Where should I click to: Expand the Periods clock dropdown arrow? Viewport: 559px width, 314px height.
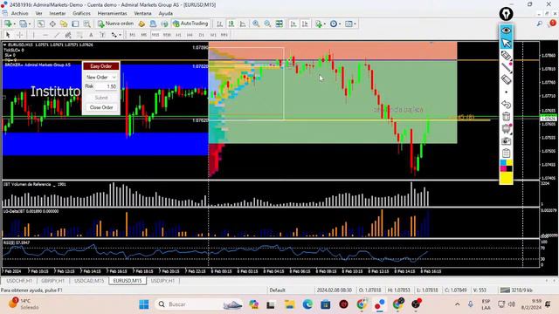340,24
